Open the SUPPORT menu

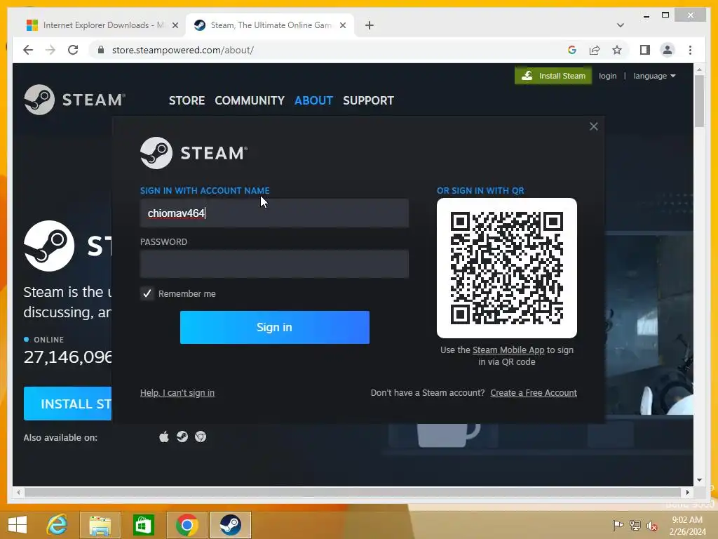pos(368,100)
